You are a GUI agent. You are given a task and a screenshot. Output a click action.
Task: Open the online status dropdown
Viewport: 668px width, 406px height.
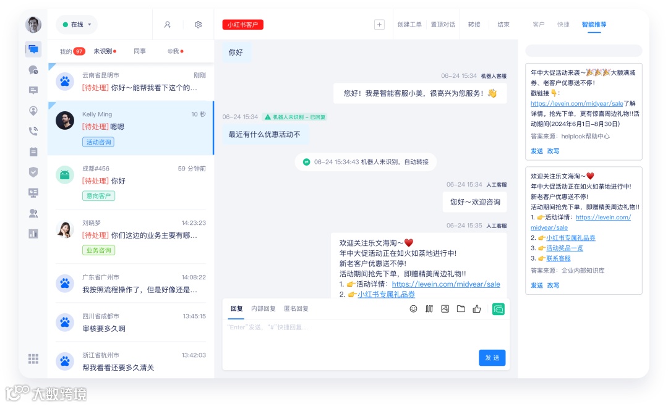click(x=77, y=25)
